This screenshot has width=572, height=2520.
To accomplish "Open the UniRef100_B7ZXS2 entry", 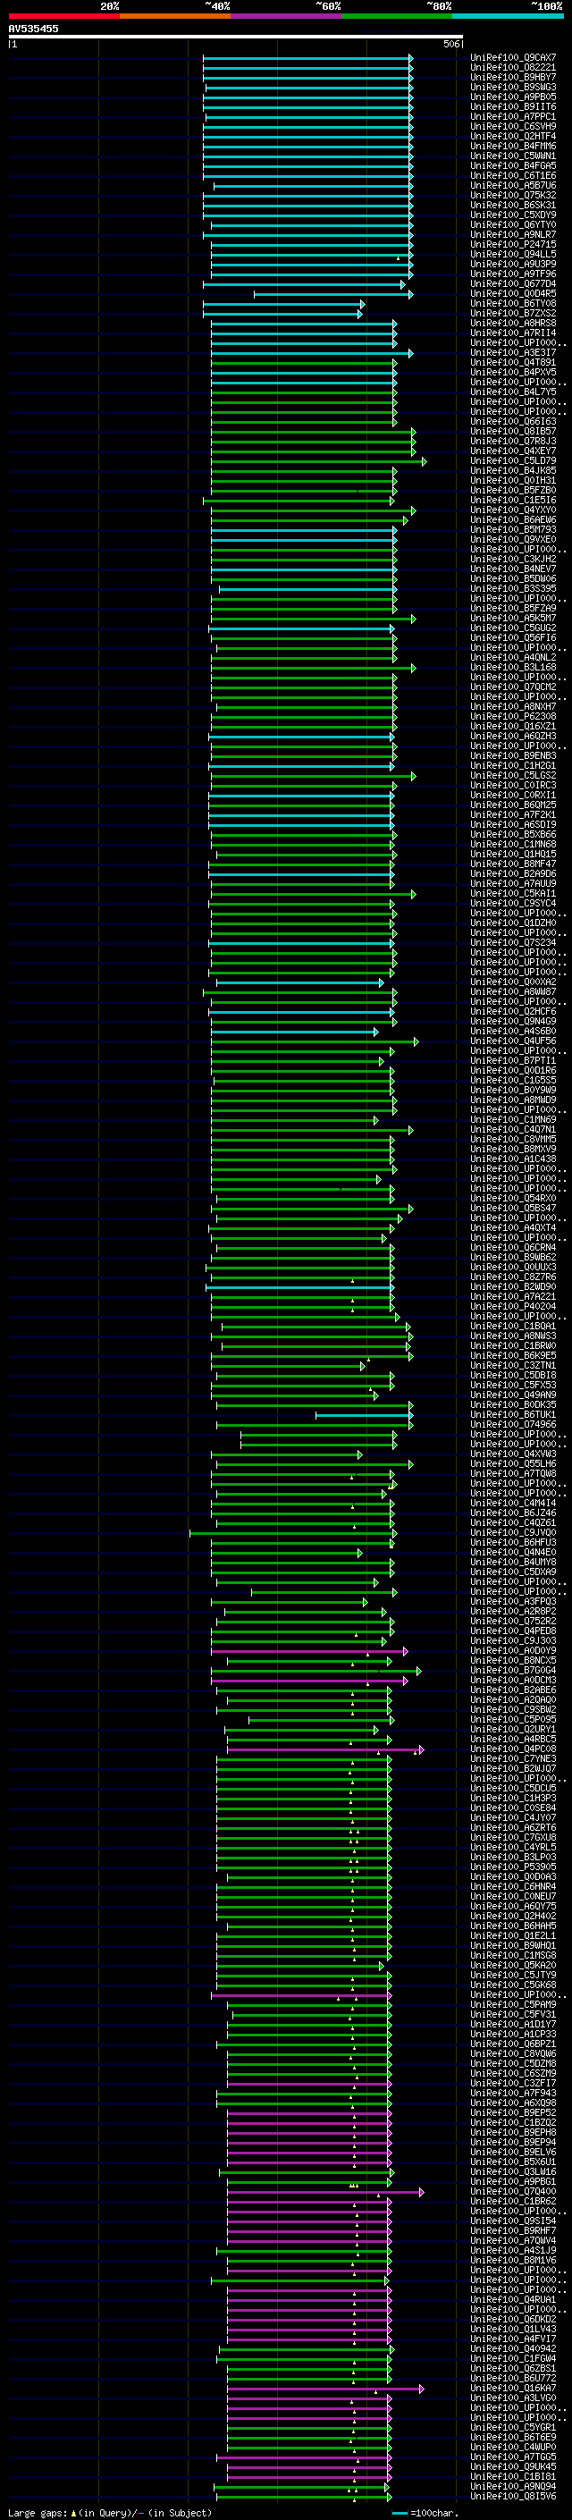I will 513,313.
